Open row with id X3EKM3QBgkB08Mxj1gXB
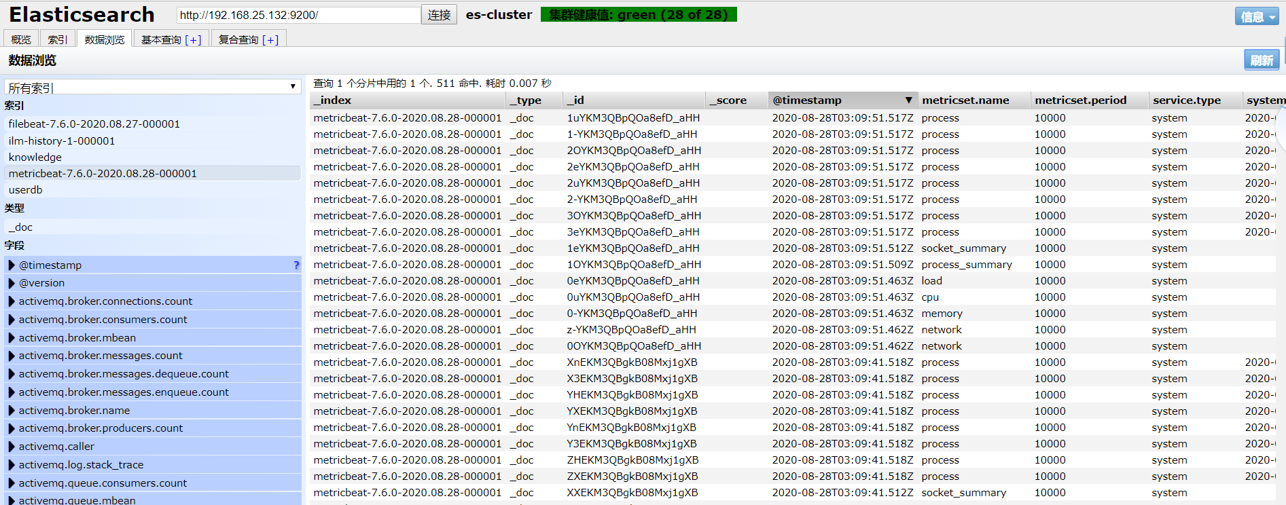Image resolution: width=1286 pixels, height=505 pixels. click(x=632, y=379)
